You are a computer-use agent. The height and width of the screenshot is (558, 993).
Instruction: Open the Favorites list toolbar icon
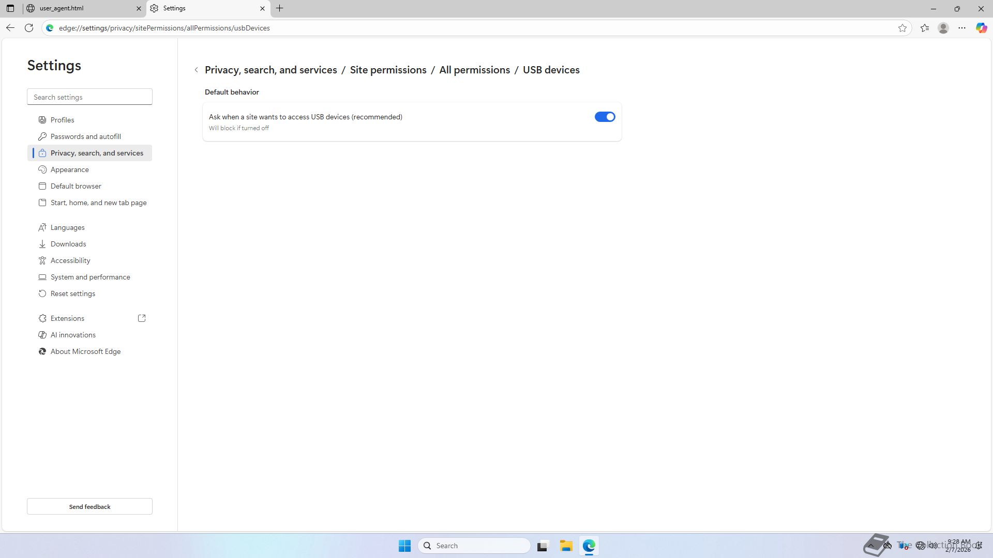(x=925, y=28)
